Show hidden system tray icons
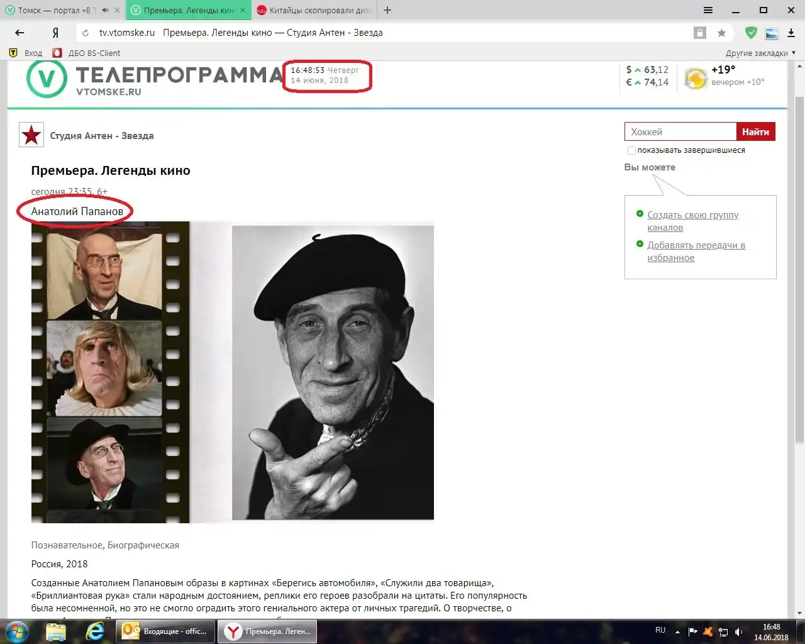Image resolution: width=805 pixels, height=644 pixels. tap(677, 631)
